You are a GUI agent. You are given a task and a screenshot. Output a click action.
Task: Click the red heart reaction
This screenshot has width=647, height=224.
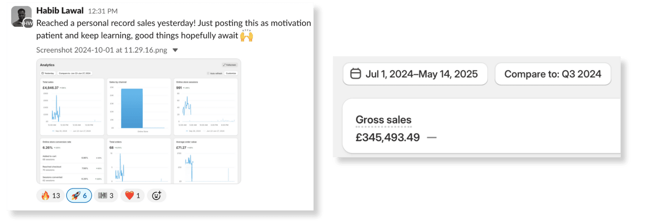tap(133, 196)
